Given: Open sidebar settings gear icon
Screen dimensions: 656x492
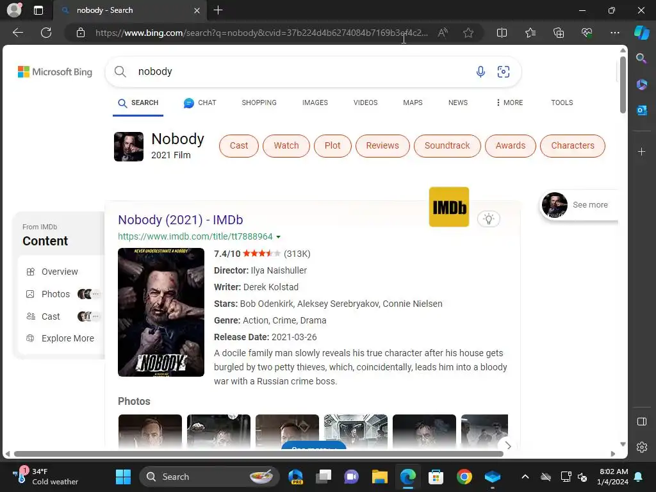Looking at the screenshot, I should pyautogui.click(x=641, y=447).
